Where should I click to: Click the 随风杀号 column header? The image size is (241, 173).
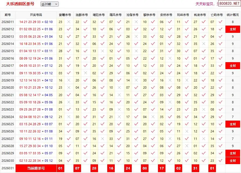[x=115, y=15]
